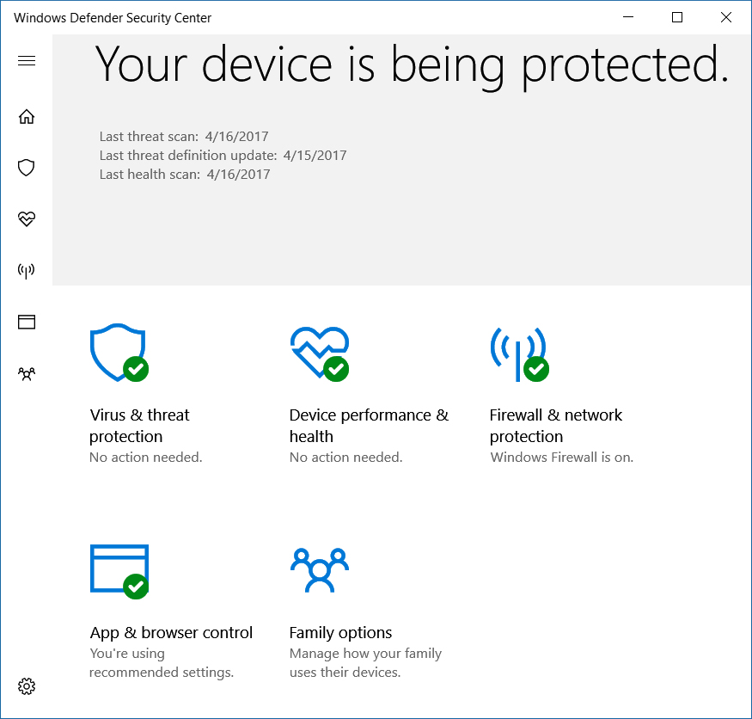The width and height of the screenshot is (752, 719).
Task: Go to Home via sidebar house icon
Action: pyautogui.click(x=27, y=117)
